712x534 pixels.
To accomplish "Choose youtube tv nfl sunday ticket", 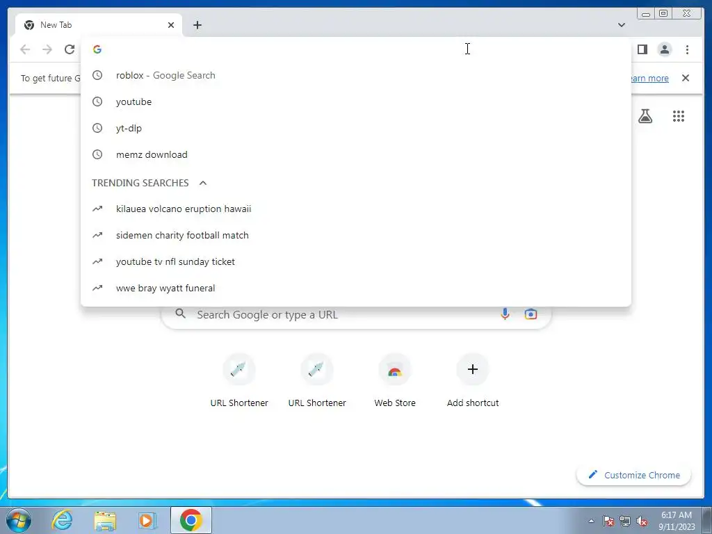I will click(355, 261).
